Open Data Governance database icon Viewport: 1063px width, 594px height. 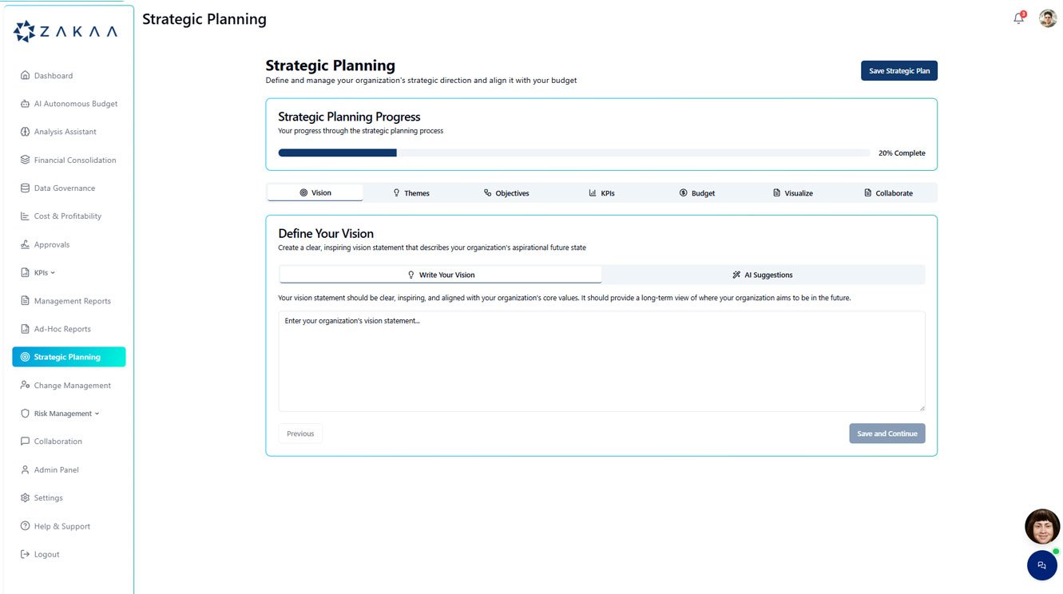tap(25, 188)
